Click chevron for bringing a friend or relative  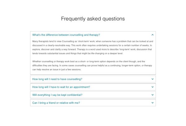pyautogui.click(x=153, y=103)
